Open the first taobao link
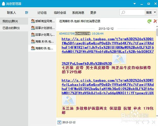 (x=107, y=45)
